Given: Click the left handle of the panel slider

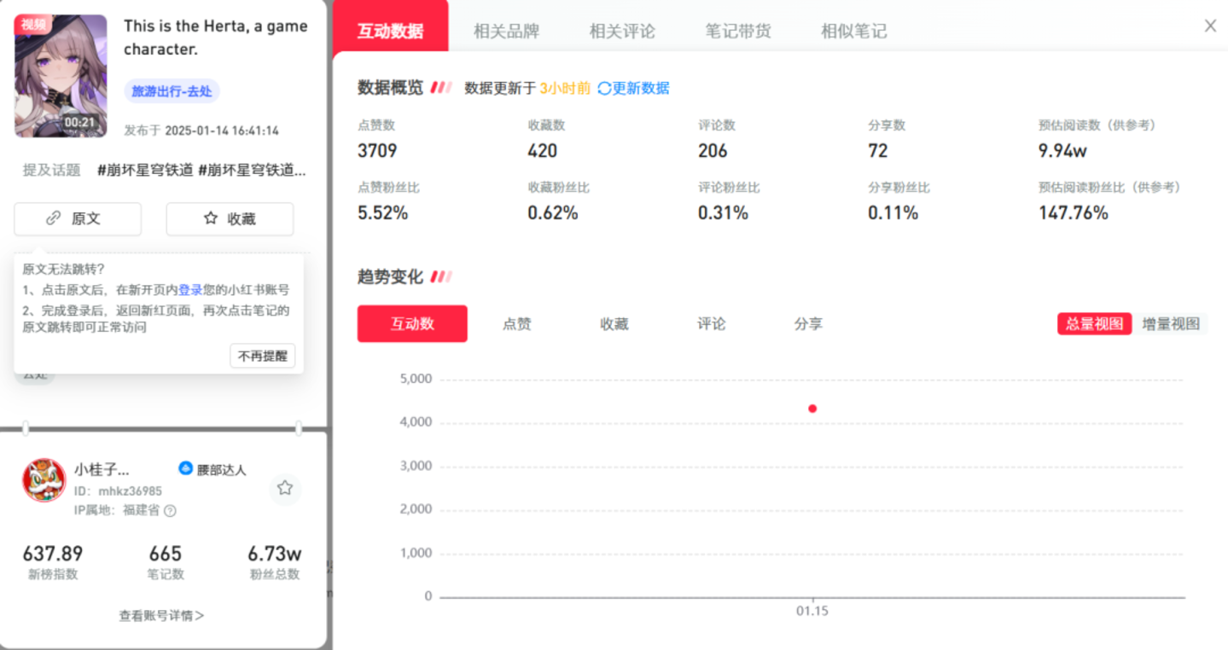Looking at the screenshot, I should (26, 427).
